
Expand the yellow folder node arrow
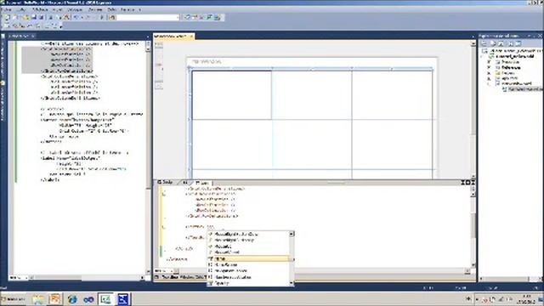490,73
